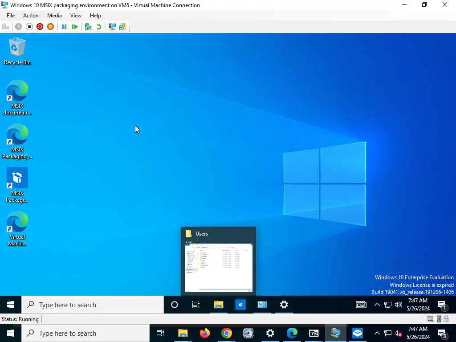Viewport: 456px width, 342px height.
Task: Open the Help menu
Action: tap(95, 16)
